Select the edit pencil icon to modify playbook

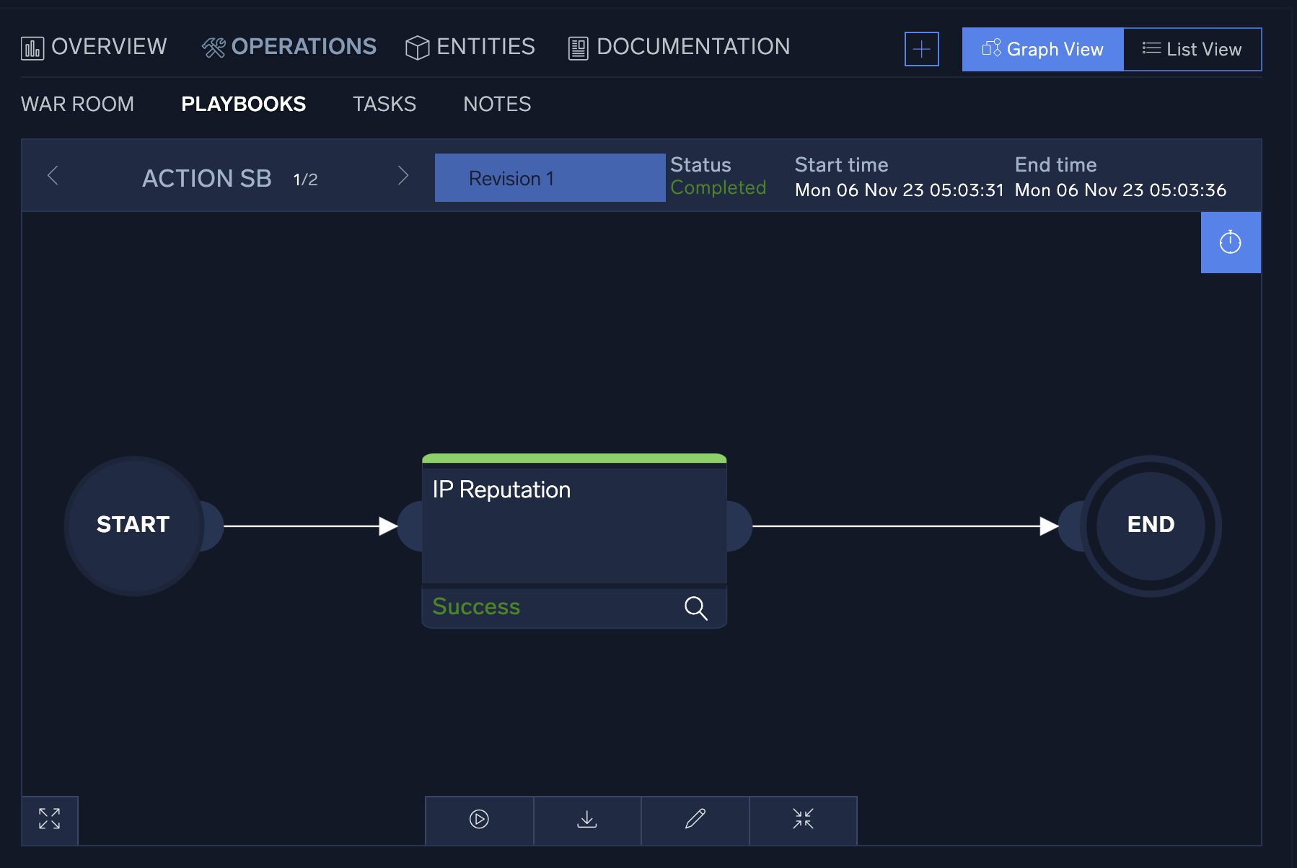(x=695, y=820)
